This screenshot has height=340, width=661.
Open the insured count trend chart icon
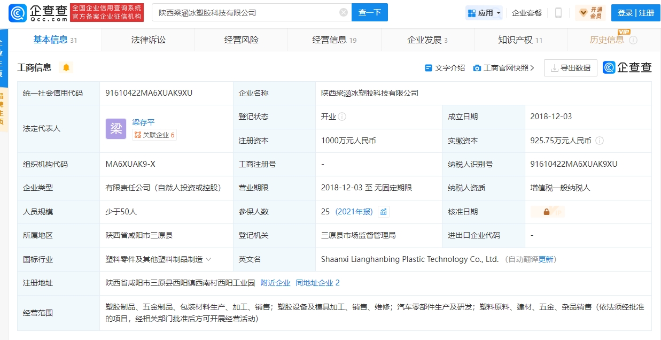(x=383, y=212)
